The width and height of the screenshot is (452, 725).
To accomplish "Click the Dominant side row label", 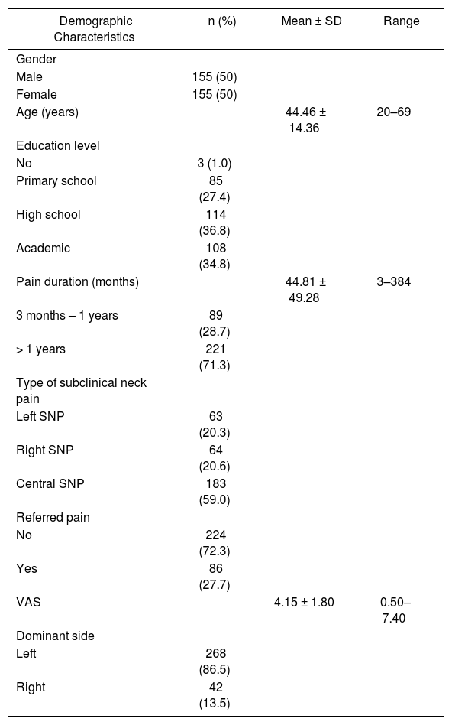I will [x=56, y=636].
